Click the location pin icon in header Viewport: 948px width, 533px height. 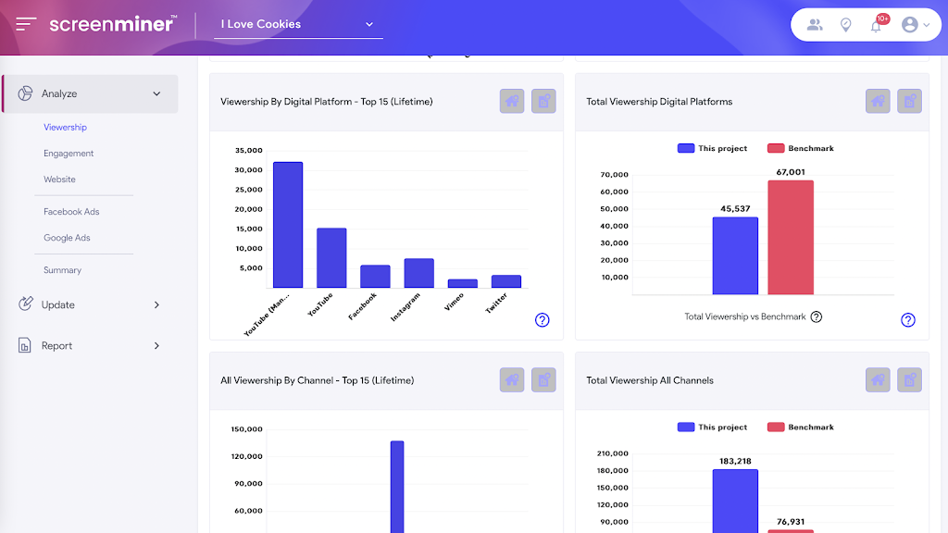pyautogui.click(x=846, y=25)
